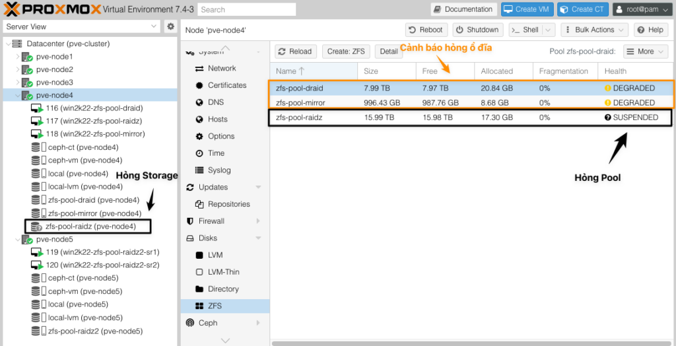Viewport: 676px width, 346px height.
Task: Collapse the pve-node4 tree node
Action: coord(18,95)
